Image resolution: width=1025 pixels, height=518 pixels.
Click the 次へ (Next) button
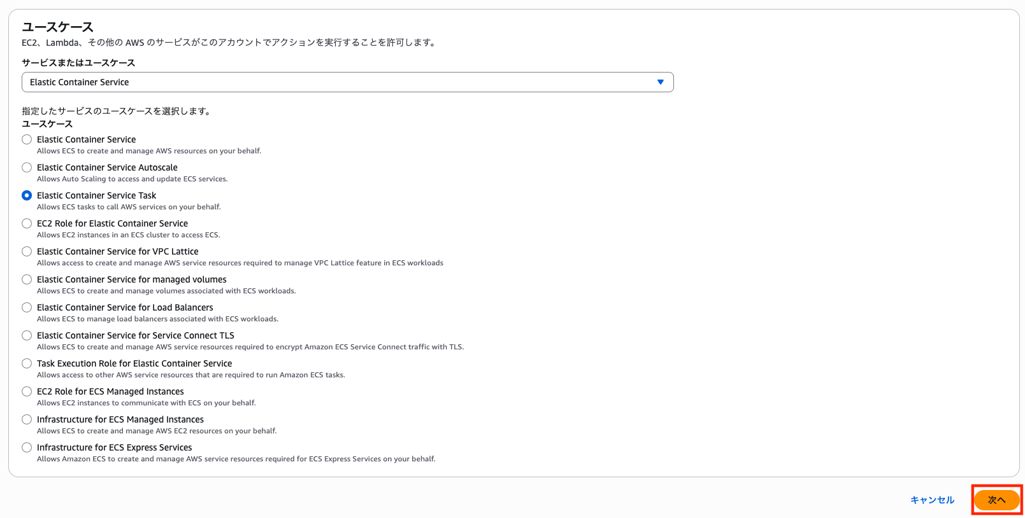pyautogui.click(x=997, y=500)
